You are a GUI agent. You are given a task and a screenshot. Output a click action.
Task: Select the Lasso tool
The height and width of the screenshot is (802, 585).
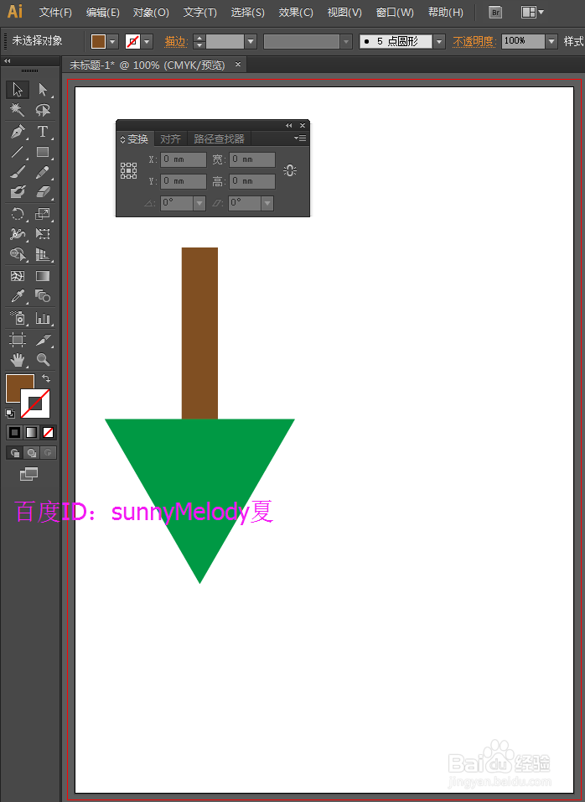[43, 110]
